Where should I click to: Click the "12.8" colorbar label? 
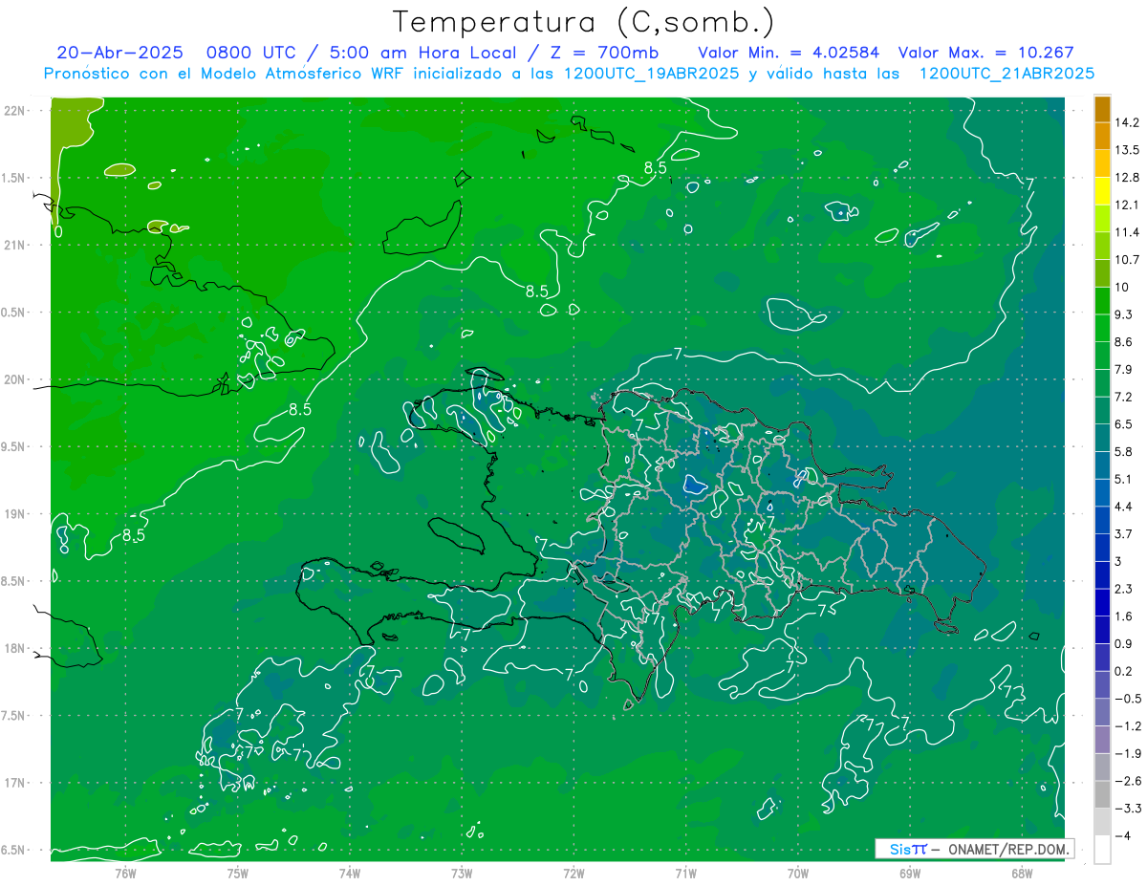pyautogui.click(x=1128, y=178)
